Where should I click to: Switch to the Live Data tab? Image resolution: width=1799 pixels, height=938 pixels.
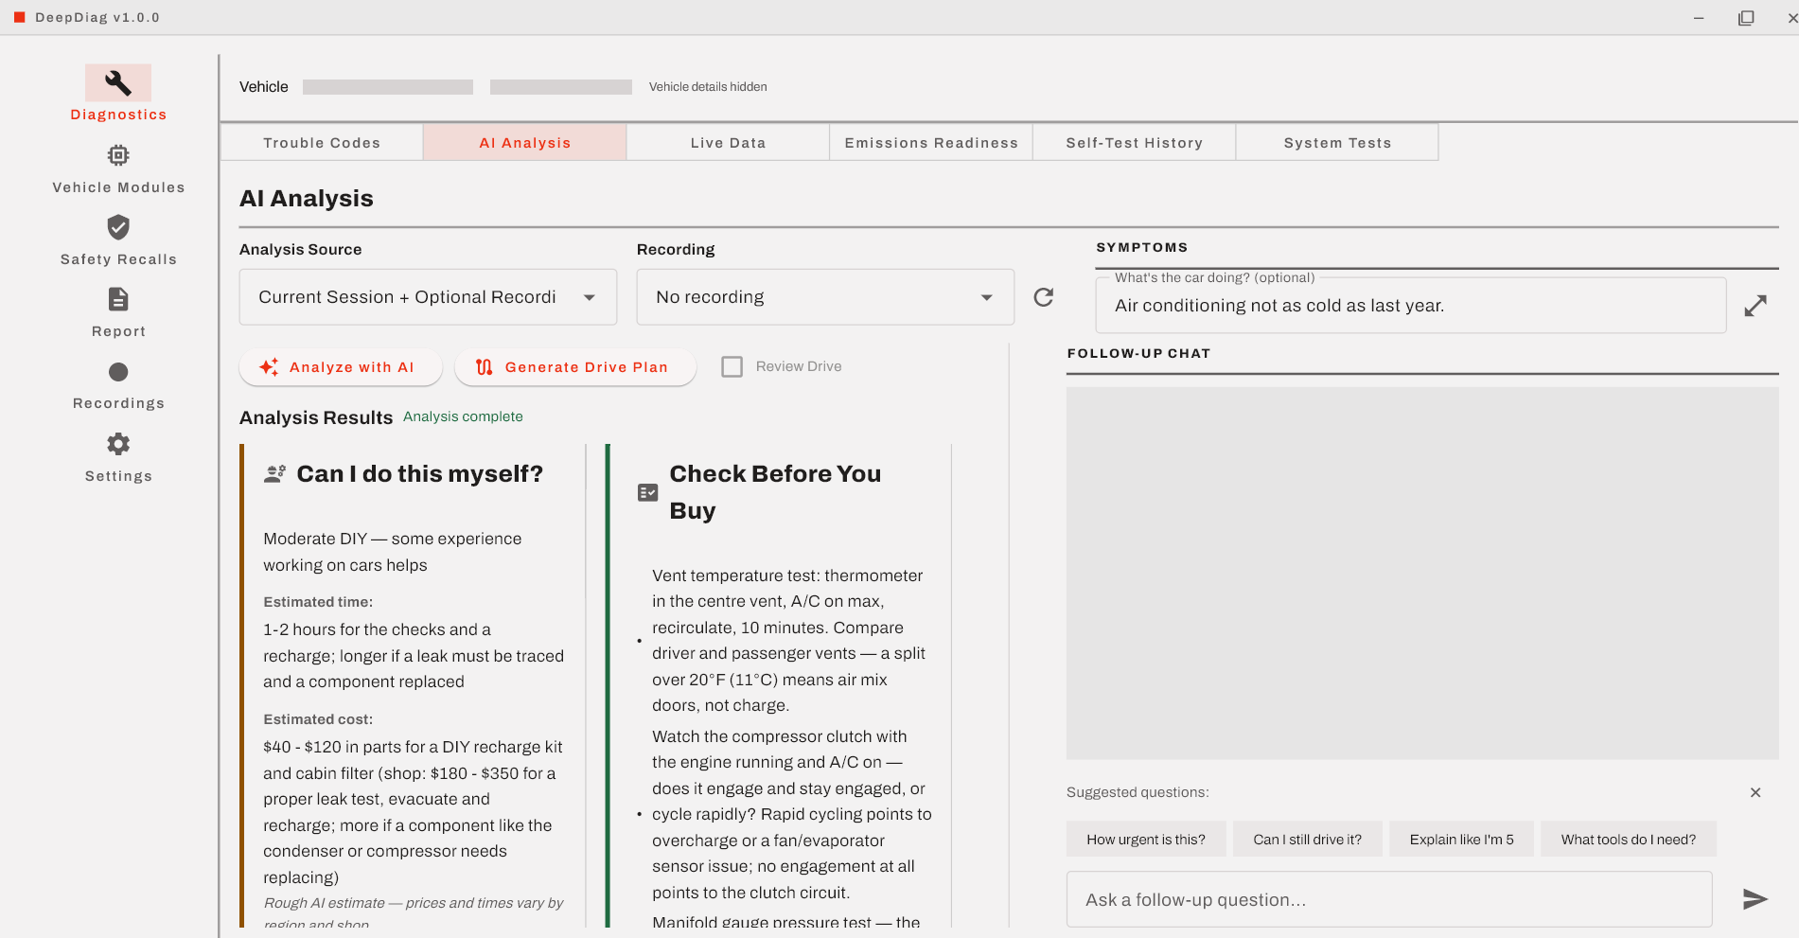[728, 143]
